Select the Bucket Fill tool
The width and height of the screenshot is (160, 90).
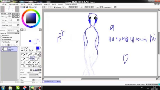point(32,65)
